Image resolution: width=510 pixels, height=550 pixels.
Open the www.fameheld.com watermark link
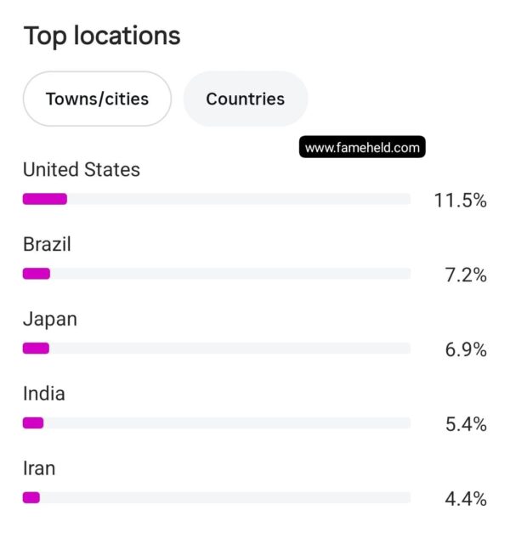(362, 147)
